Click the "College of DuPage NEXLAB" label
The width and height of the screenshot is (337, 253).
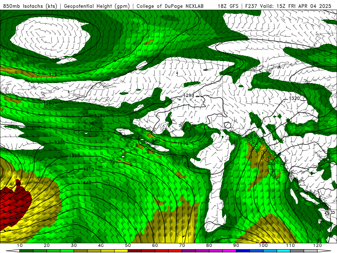170,6
